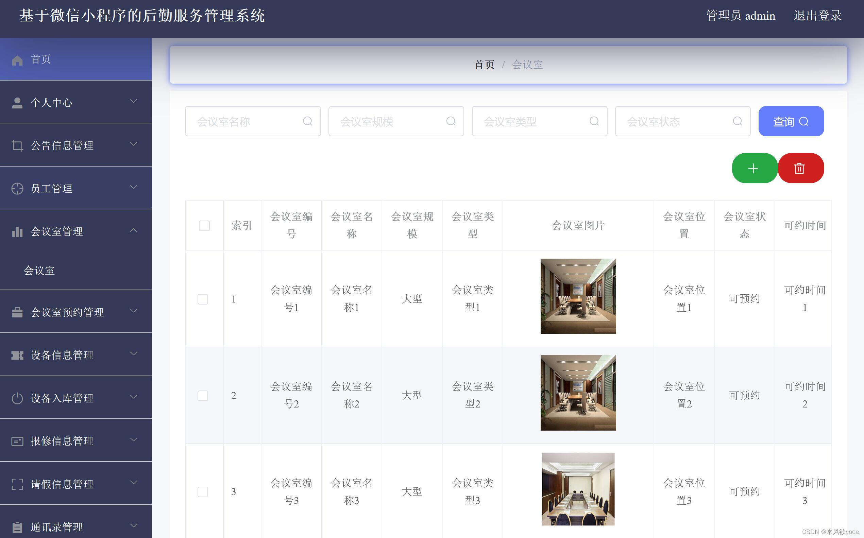Click the bar chart icon for 会议室管理
Viewport: 864px width, 538px height.
(x=17, y=232)
